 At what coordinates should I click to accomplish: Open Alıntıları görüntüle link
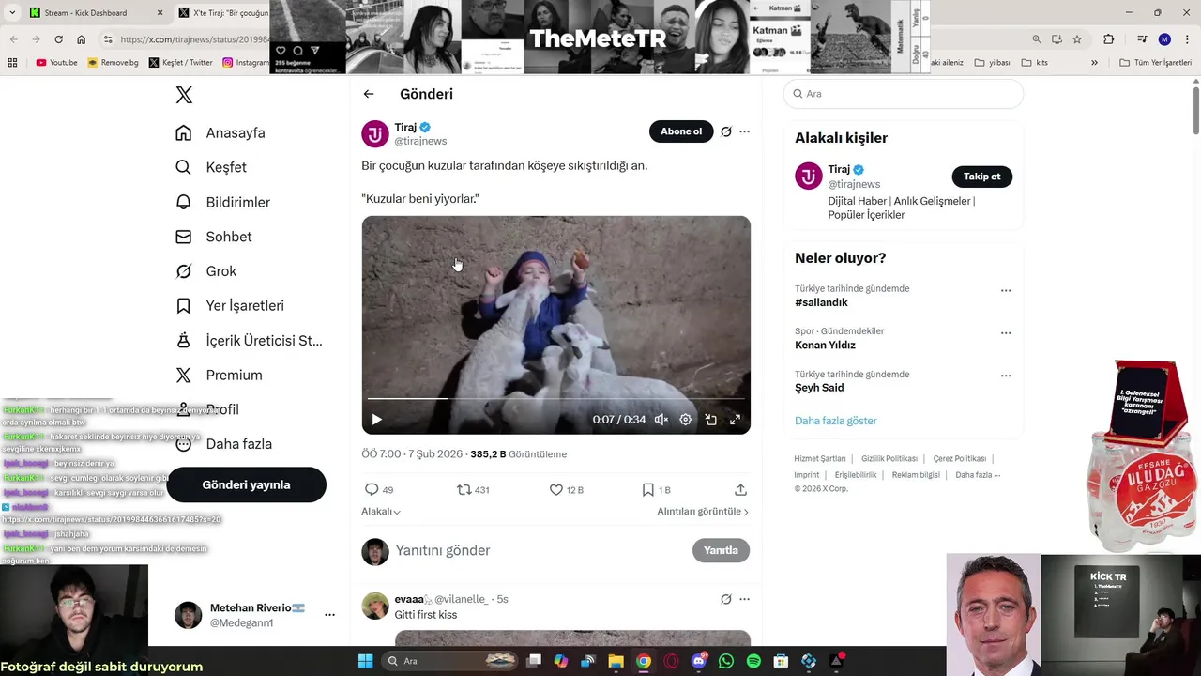[703, 512]
